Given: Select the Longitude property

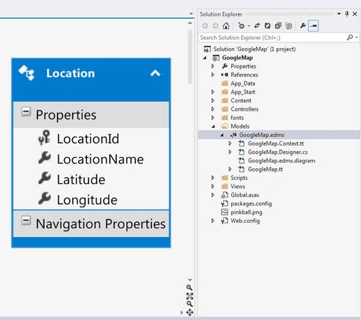Looking at the screenshot, I should [87, 200].
